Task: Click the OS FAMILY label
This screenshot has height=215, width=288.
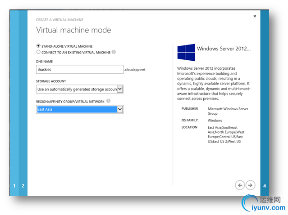Action: pos(190,120)
